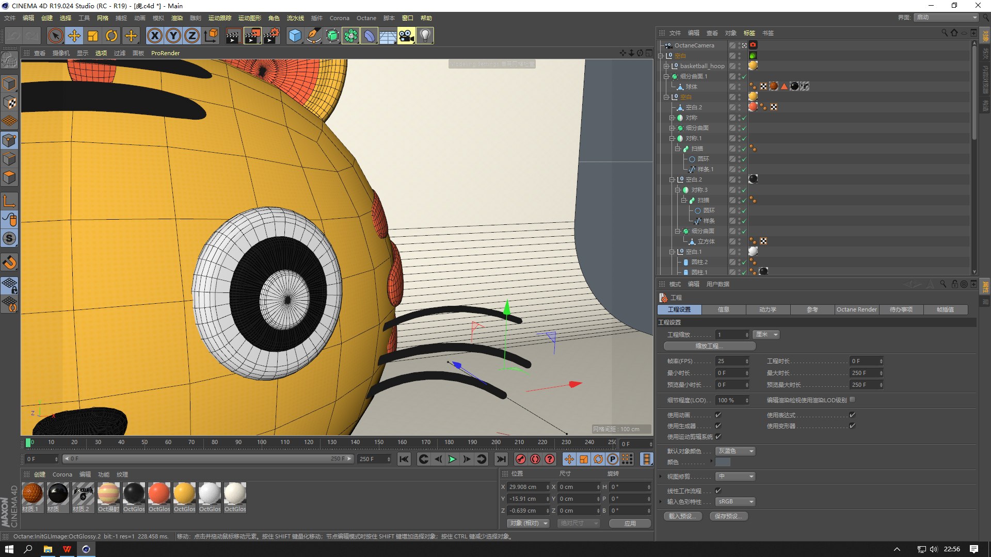Open the view clipping dropdown 中

pos(736,476)
